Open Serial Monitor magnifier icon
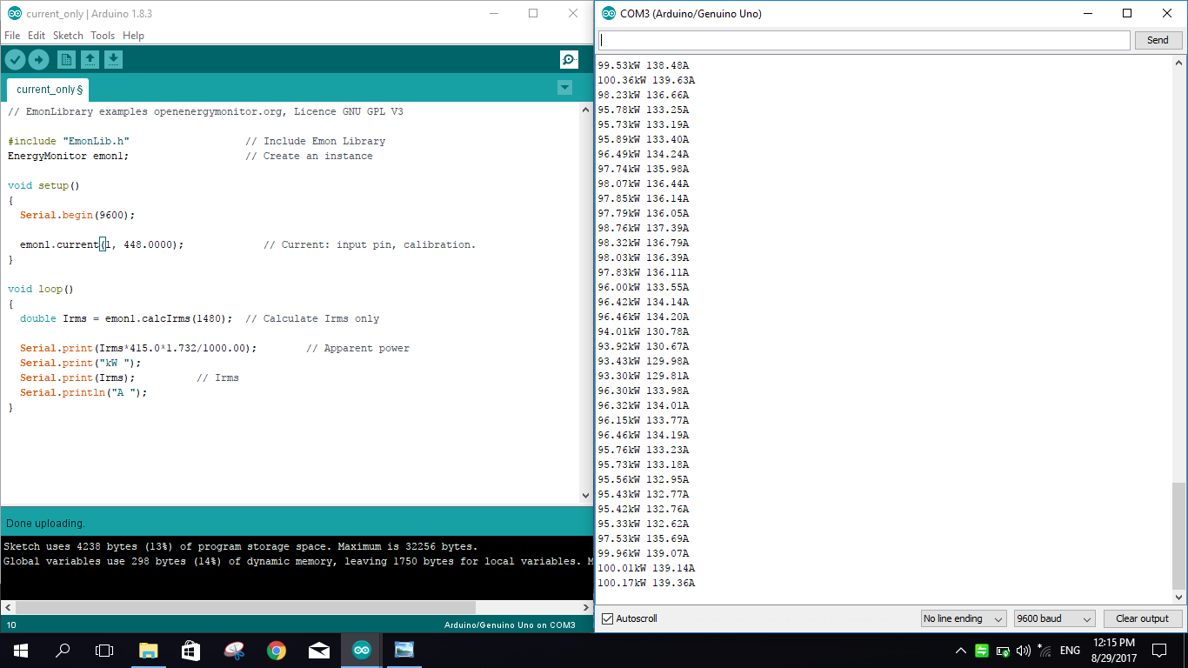1188x668 pixels. tap(569, 59)
